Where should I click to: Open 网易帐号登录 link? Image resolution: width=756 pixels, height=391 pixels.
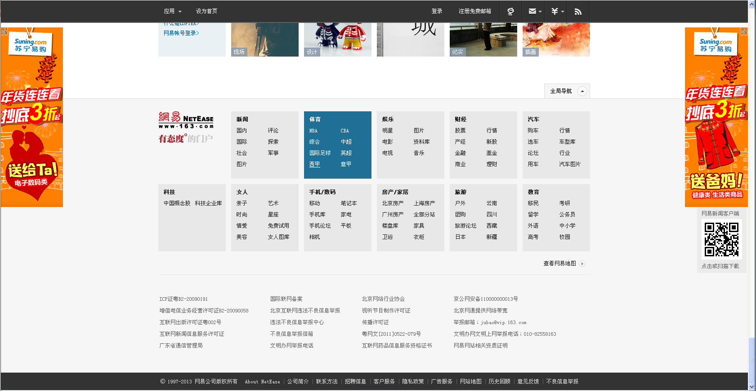coord(181,33)
